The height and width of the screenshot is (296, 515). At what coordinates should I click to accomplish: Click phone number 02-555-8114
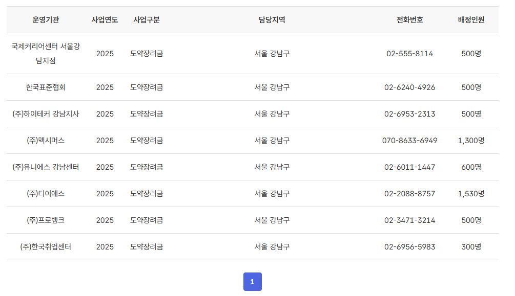(x=409, y=54)
